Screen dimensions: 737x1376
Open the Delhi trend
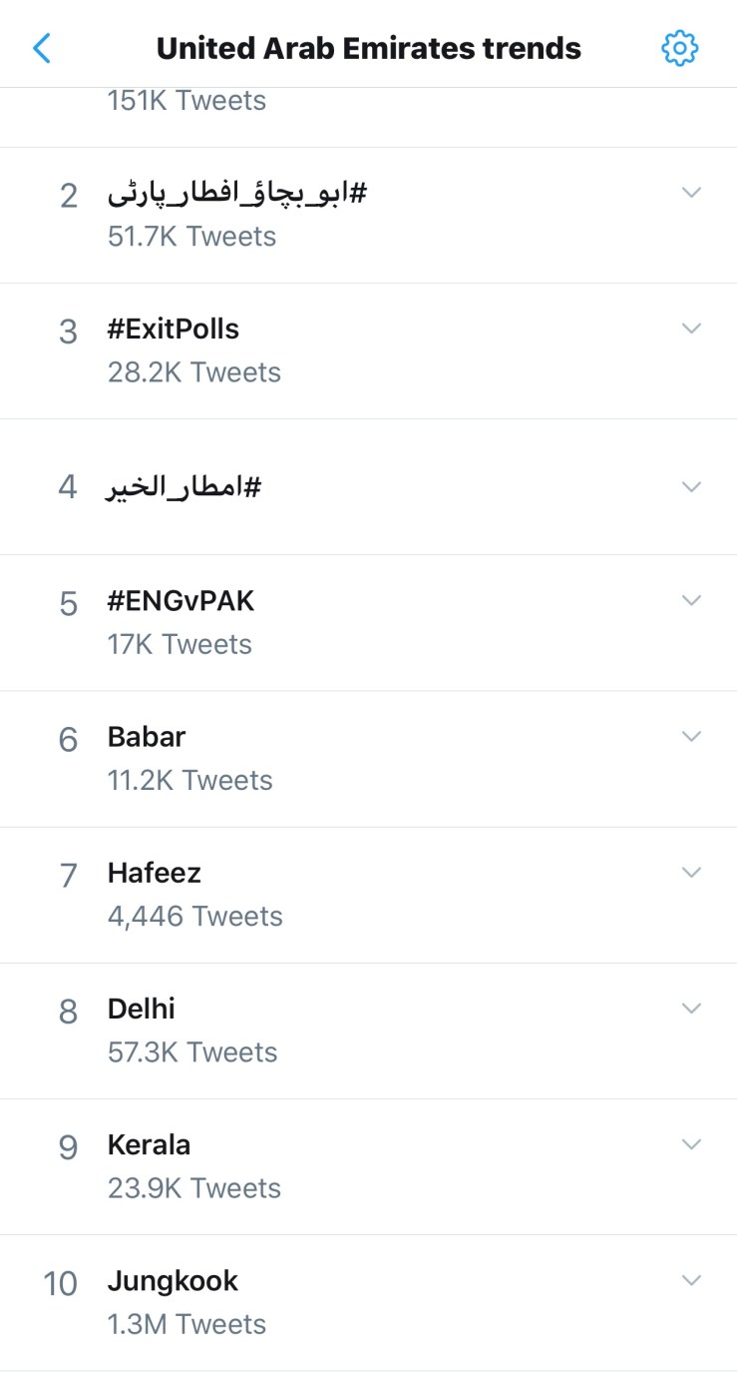142,1009
